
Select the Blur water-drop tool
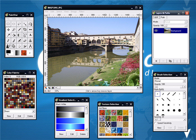click(x=19, y=46)
